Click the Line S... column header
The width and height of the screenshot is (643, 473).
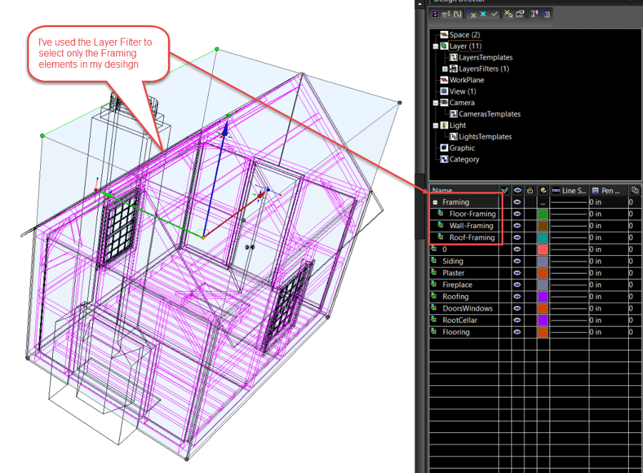point(569,190)
